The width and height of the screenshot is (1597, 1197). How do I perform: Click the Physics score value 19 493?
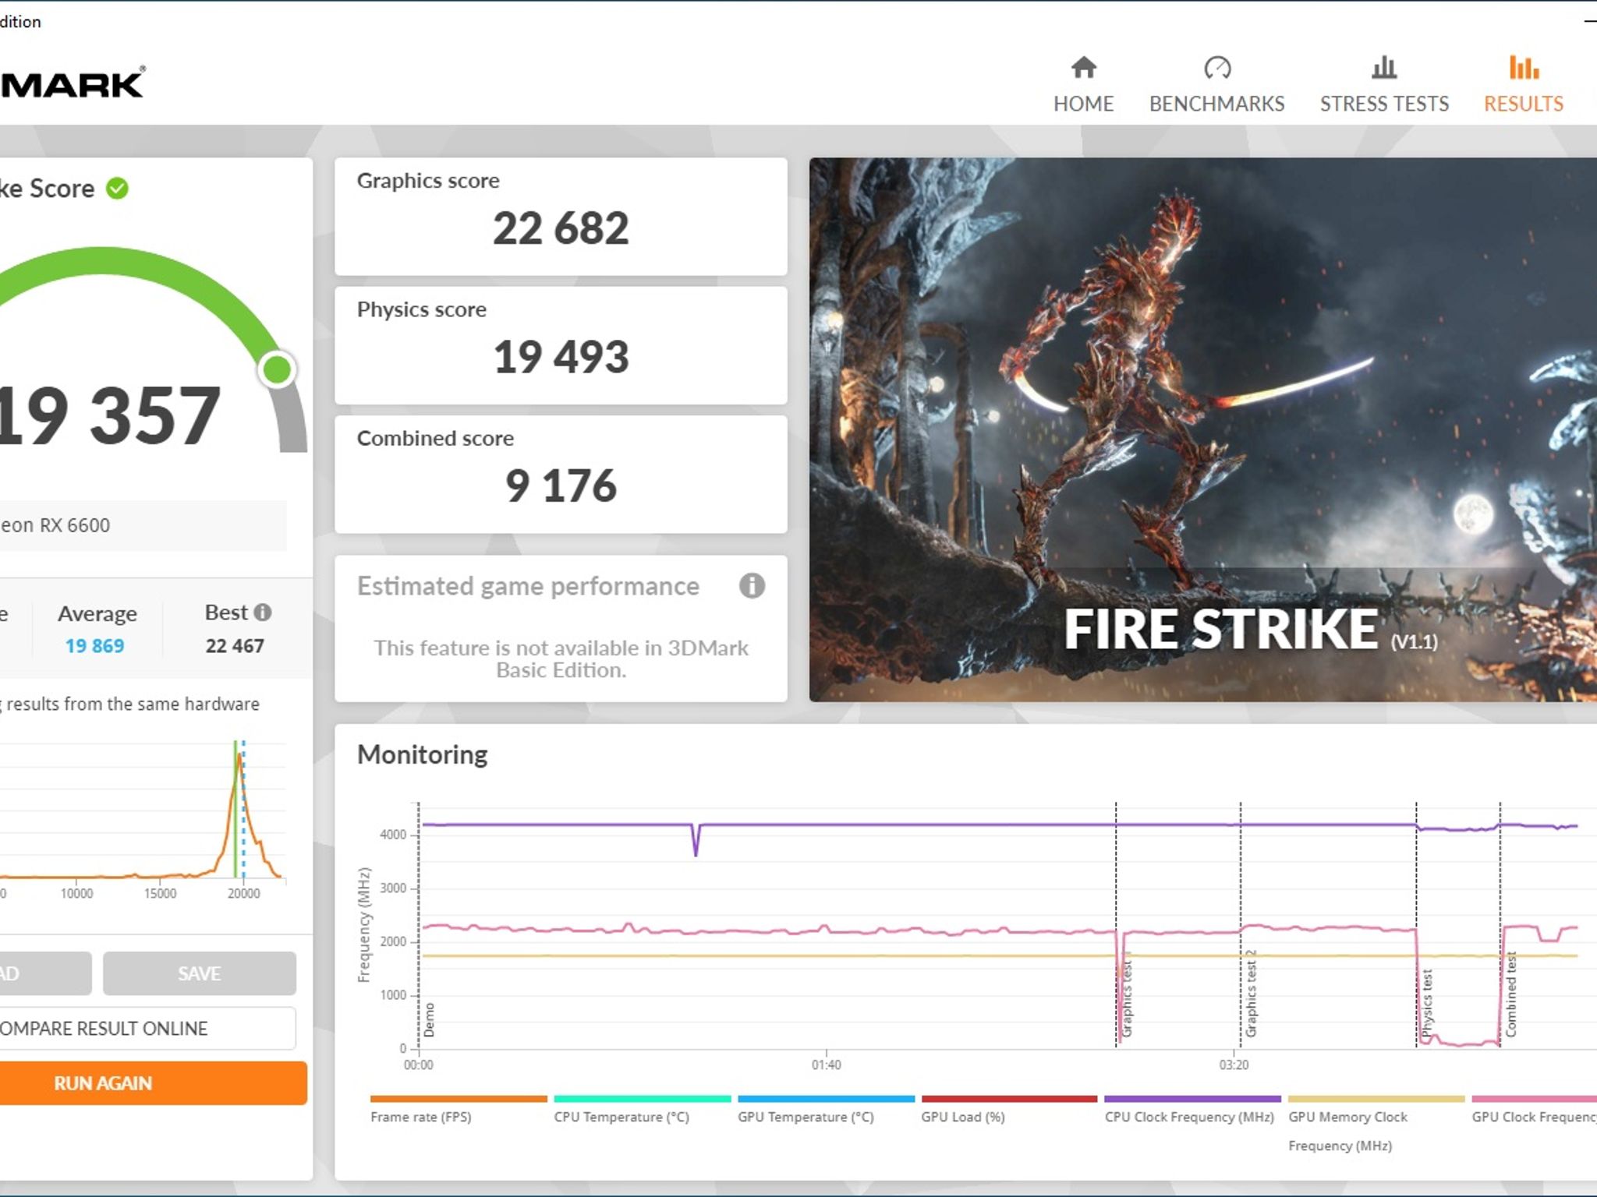coord(561,357)
